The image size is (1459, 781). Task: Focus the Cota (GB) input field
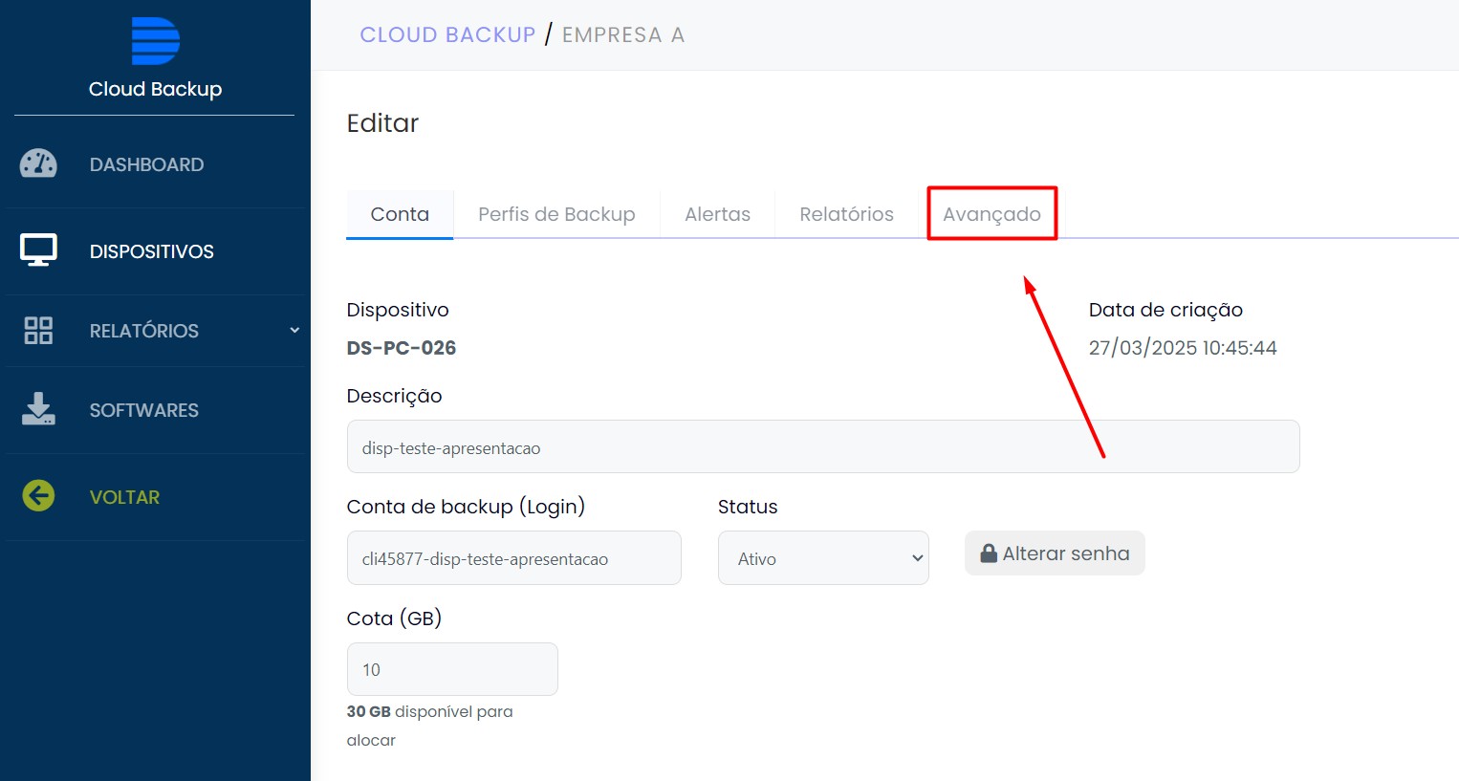coord(451,669)
